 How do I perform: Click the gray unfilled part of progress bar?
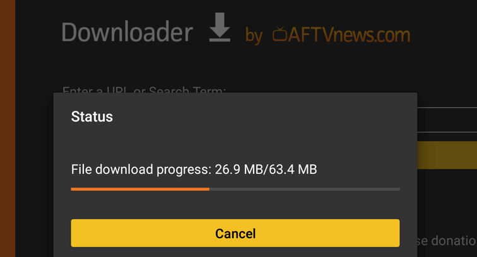click(x=304, y=188)
